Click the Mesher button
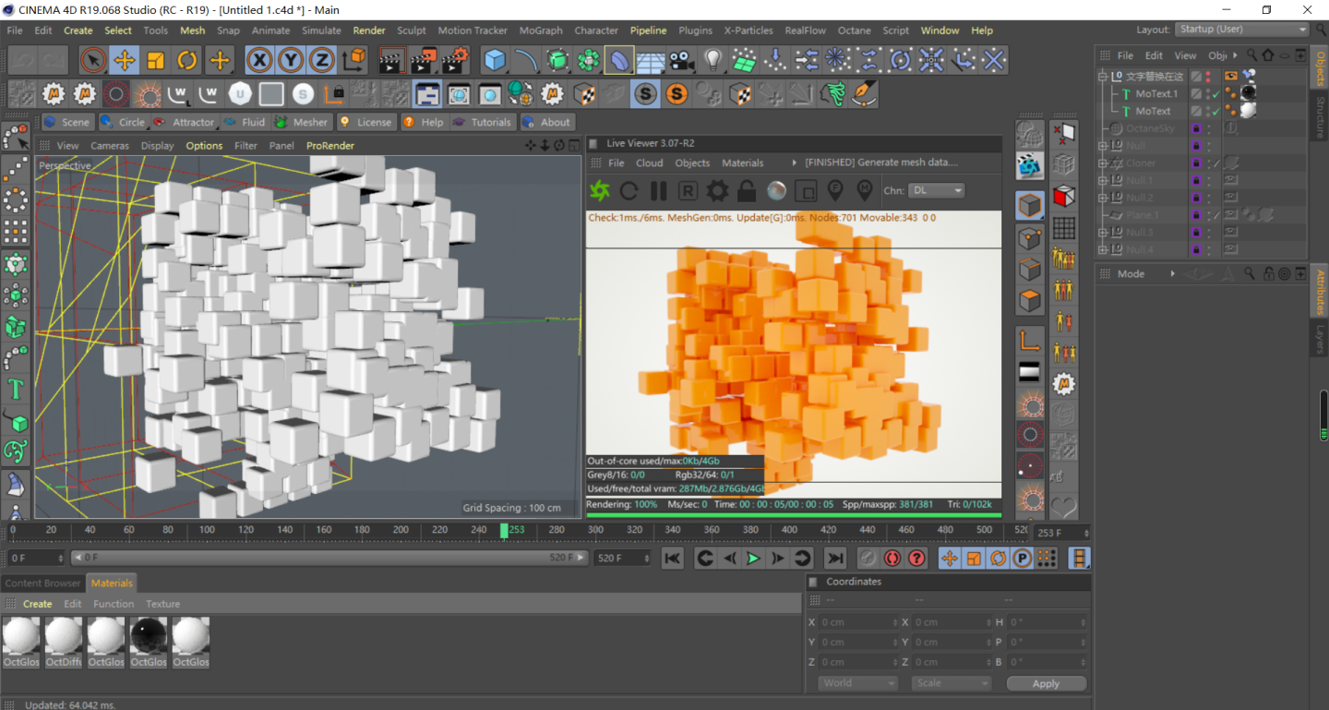 tap(301, 122)
